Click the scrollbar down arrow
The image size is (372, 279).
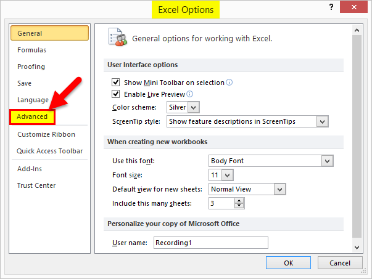358,246
